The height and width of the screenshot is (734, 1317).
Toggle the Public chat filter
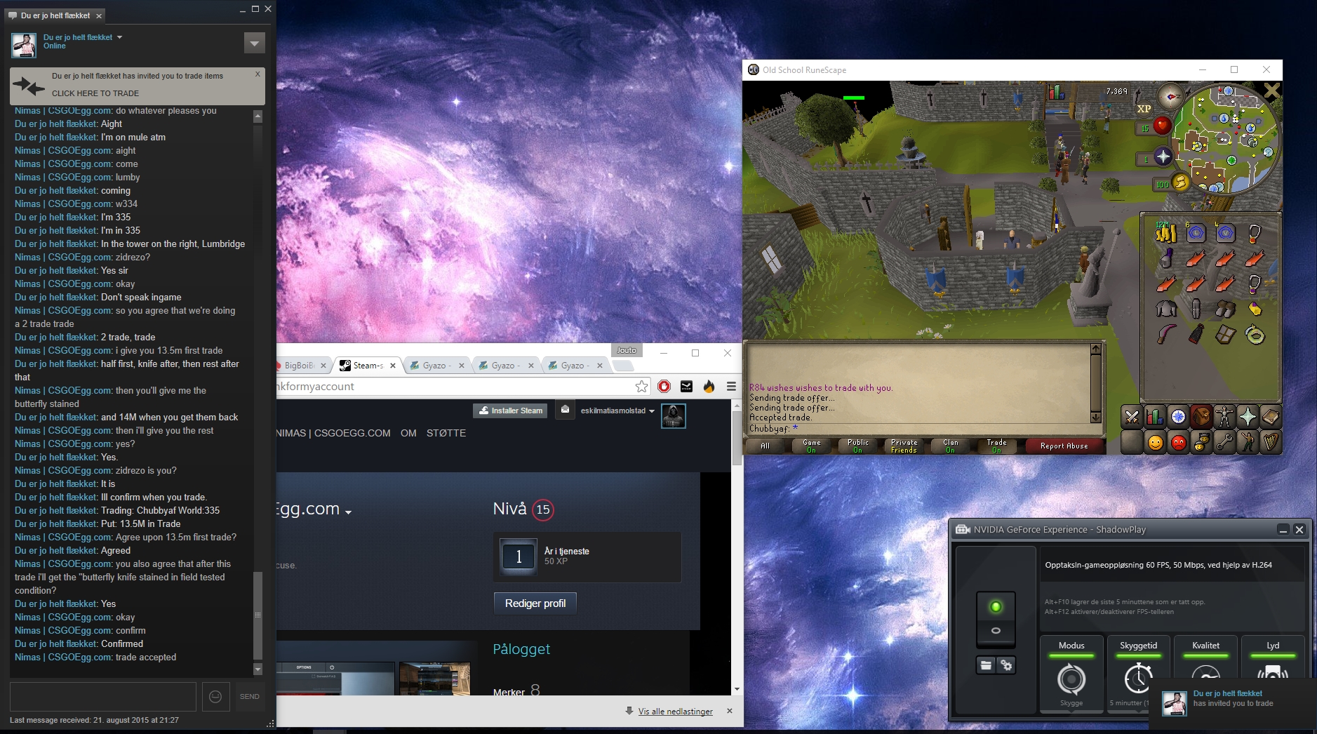point(857,446)
